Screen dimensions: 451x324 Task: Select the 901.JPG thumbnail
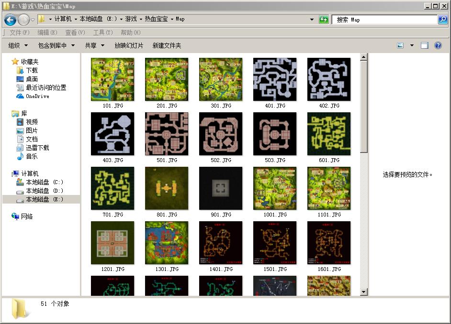pos(221,188)
